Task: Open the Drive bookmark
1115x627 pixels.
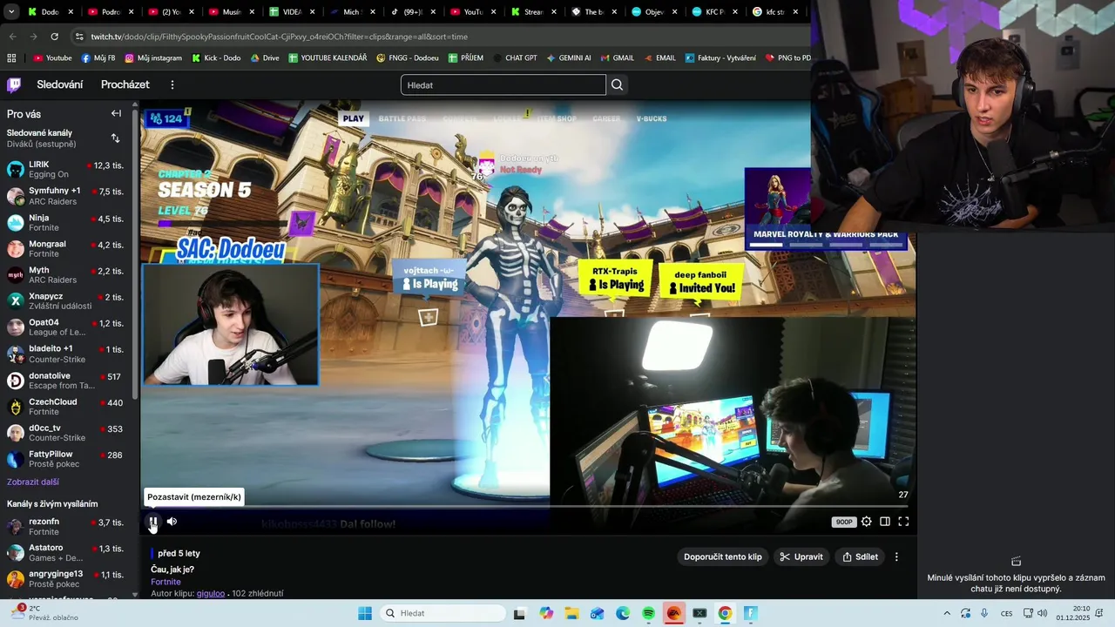Action: 265,58
